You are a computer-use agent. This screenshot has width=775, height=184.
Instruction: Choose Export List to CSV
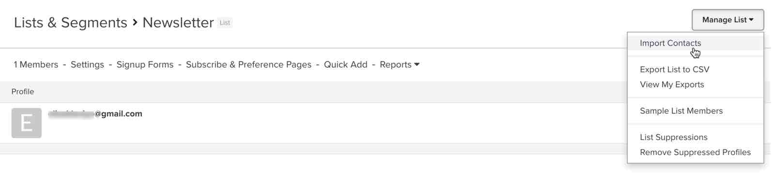point(674,69)
